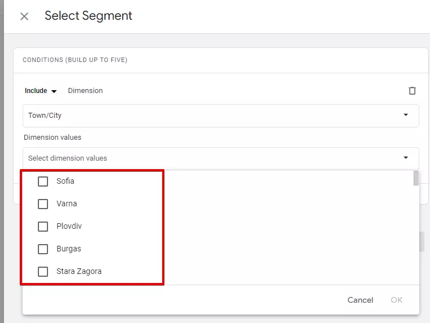This screenshot has width=430, height=323.
Task: Click the Burgas option text
Action: [x=69, y=249]
